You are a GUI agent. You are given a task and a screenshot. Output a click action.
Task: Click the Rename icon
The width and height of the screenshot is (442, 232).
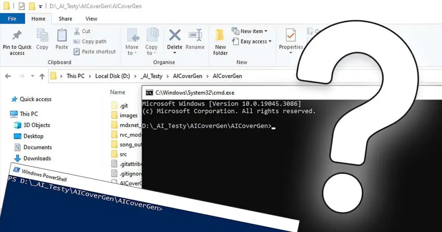click(x=195, y=35)
